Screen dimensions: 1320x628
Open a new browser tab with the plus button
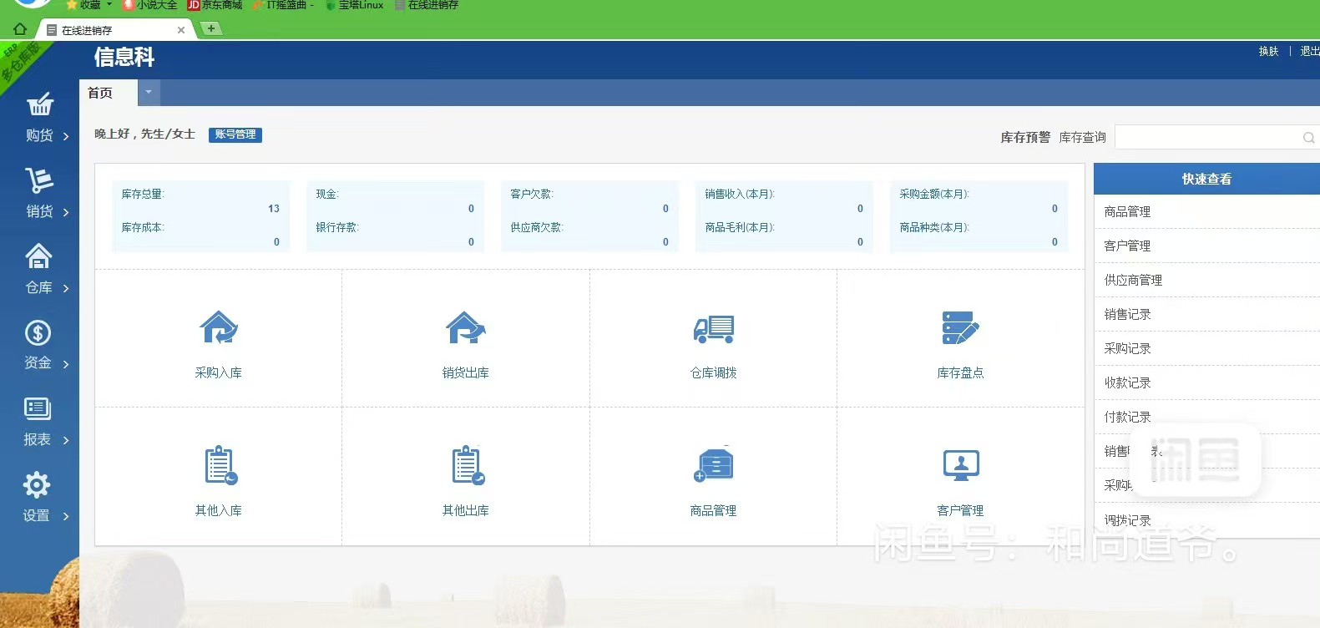pyautogui.click(x=211, y=28)
